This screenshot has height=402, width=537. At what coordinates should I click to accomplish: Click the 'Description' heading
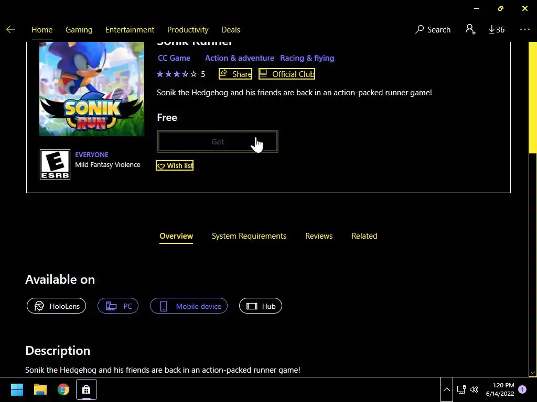coord(58,351)
